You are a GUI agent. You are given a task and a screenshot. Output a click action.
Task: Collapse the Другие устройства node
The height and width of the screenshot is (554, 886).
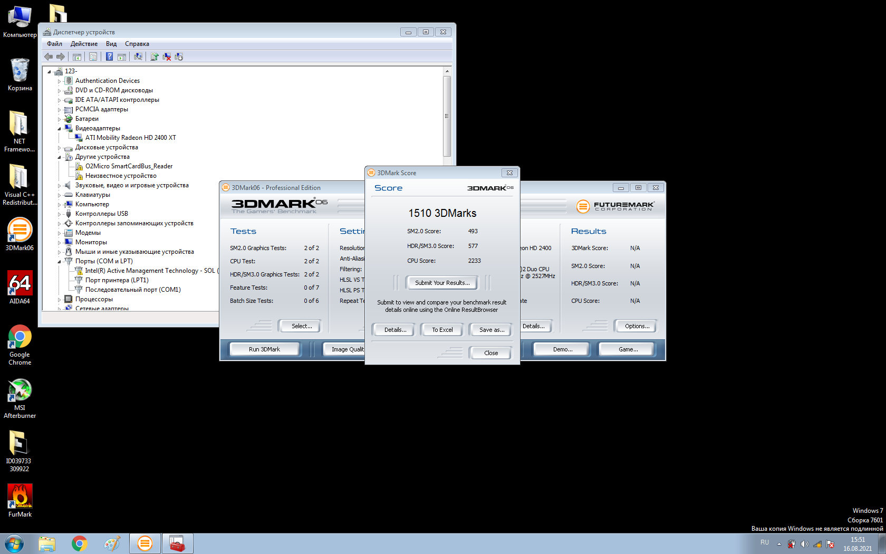[59, 157]
